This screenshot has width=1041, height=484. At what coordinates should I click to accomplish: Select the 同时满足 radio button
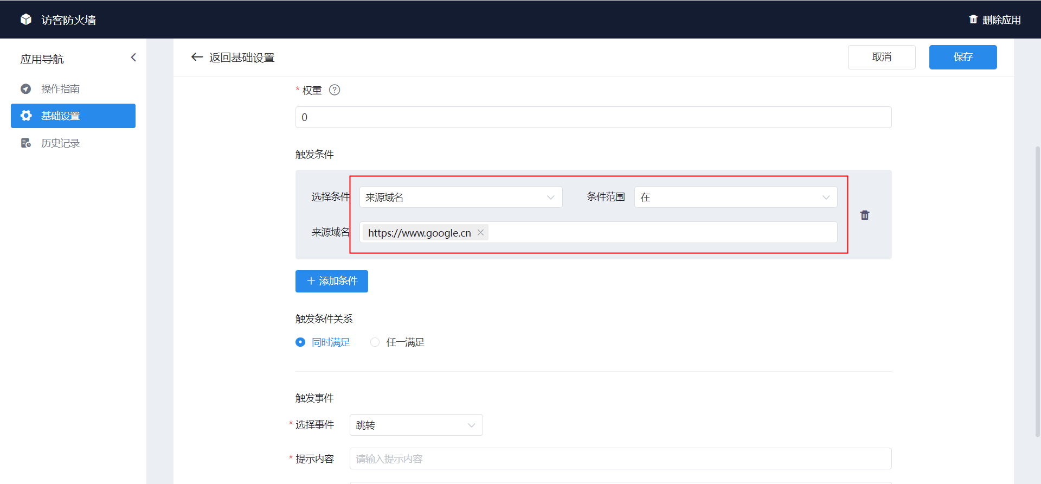click(300, 342)
